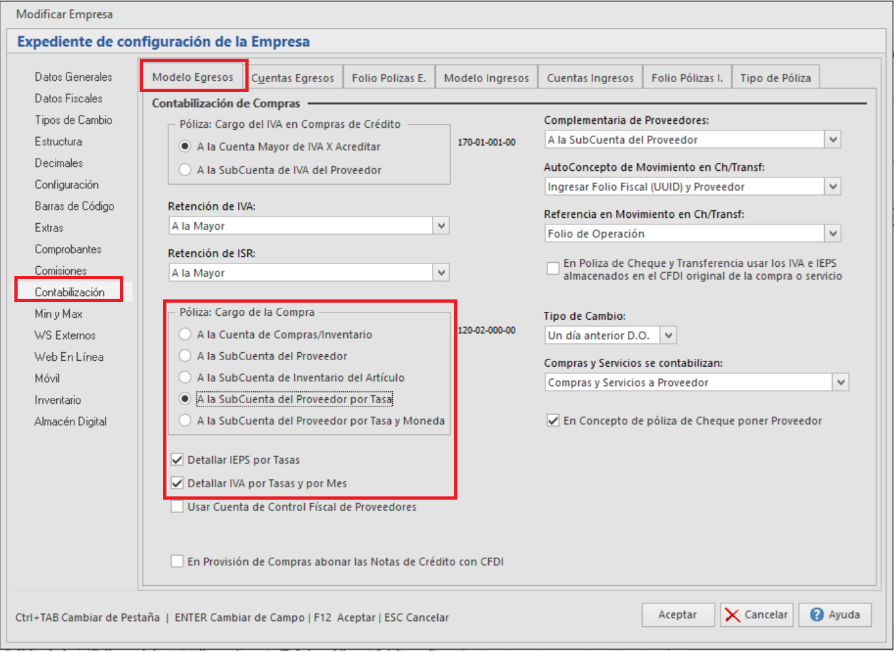The image size is (894, 651).
Task: Open Almacén Digital section in sidebar
Action: pyautogui.click(x=70, y=421)
